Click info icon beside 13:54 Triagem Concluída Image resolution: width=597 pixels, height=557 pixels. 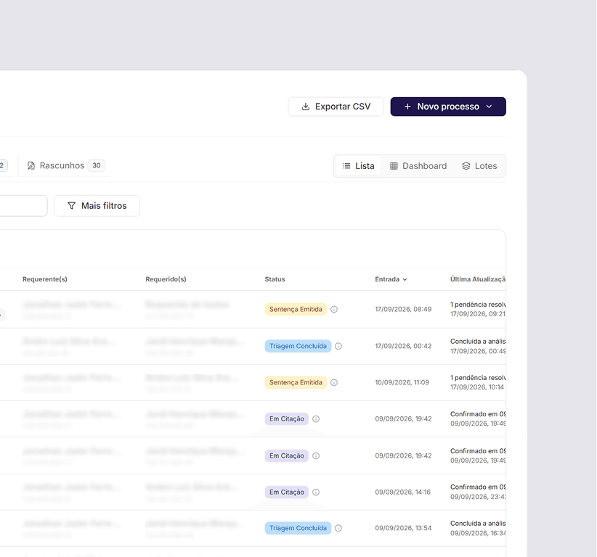pyautogui.click(x=338, y=528)
